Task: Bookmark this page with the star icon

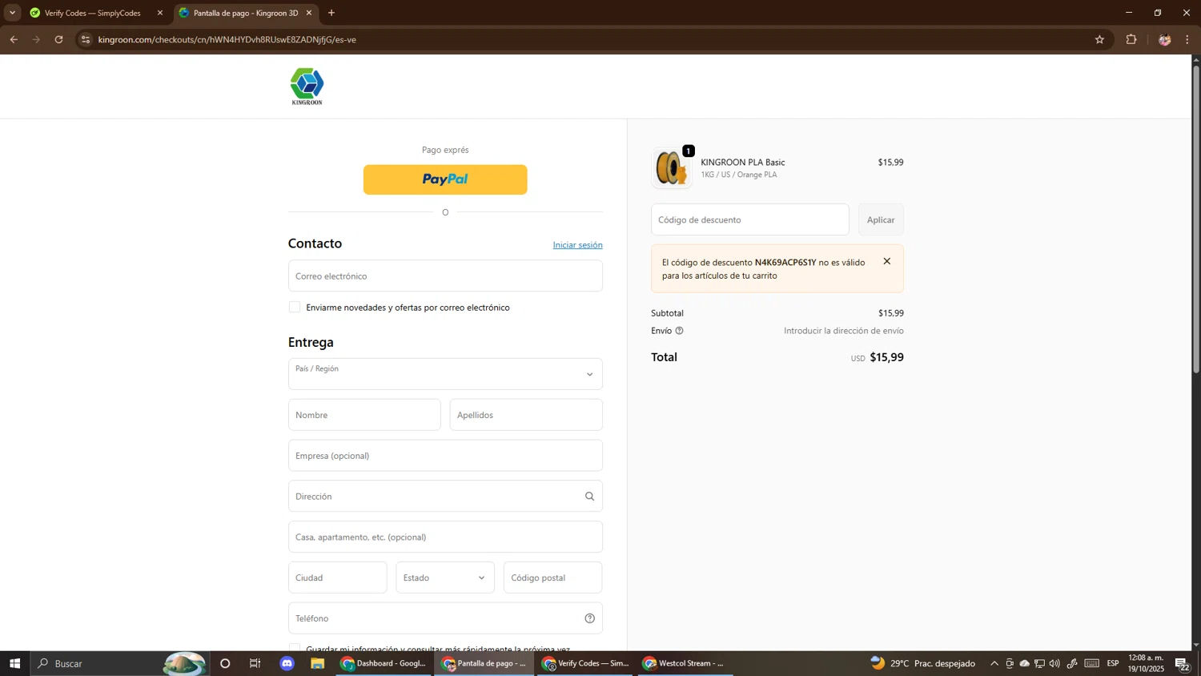Action: pos(1099,39)
